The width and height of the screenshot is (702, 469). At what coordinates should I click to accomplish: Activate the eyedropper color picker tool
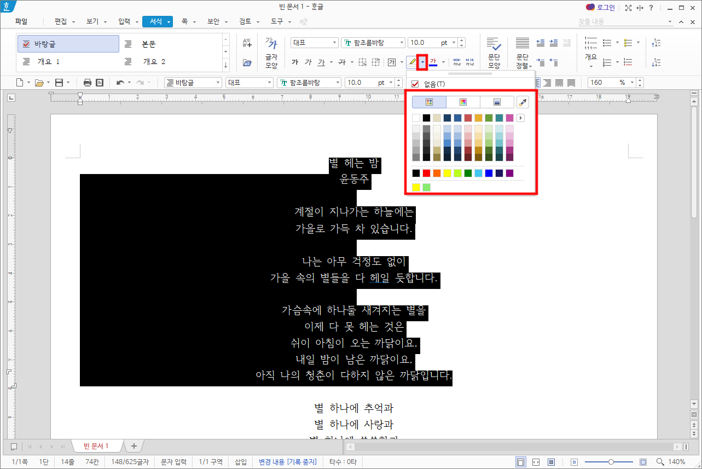pyautogui.click(x=523, y=102)
